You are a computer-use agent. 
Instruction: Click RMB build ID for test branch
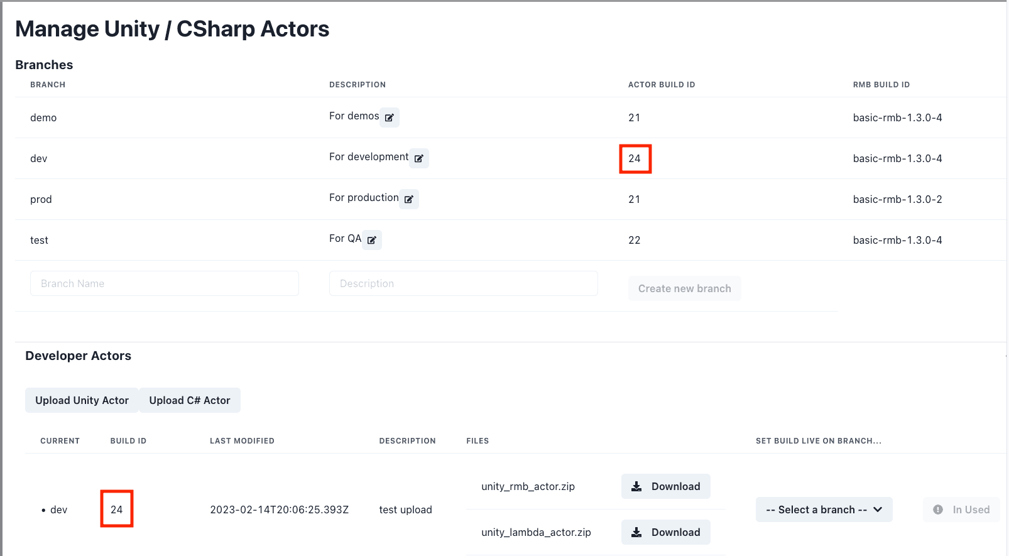[898, 240]
